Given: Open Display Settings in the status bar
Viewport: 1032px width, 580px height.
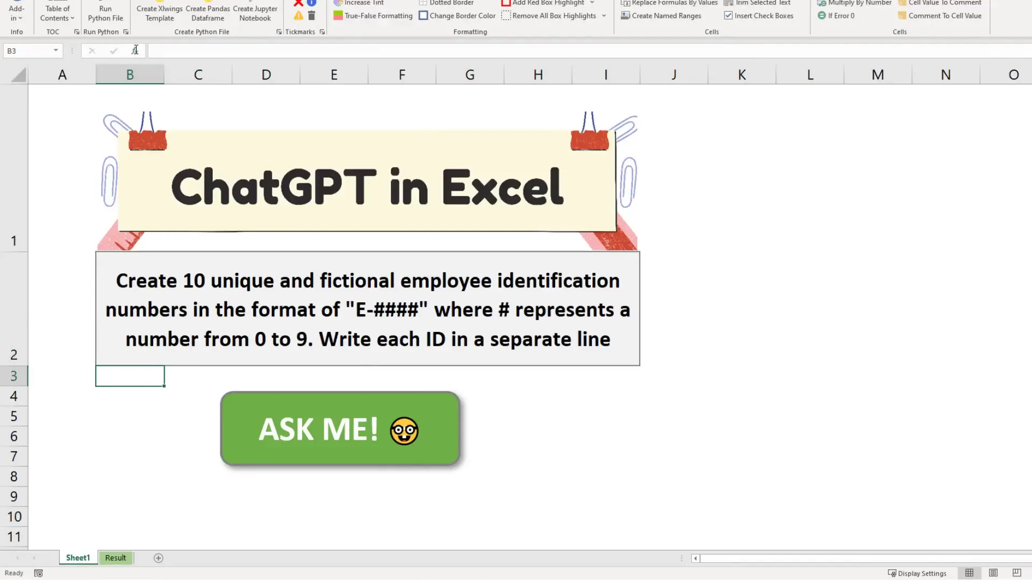Looking at the screenshot, I should [x=918, y=573].
